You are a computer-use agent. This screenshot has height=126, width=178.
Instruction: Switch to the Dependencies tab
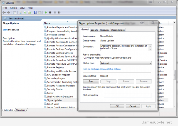(x=118, y=30)
